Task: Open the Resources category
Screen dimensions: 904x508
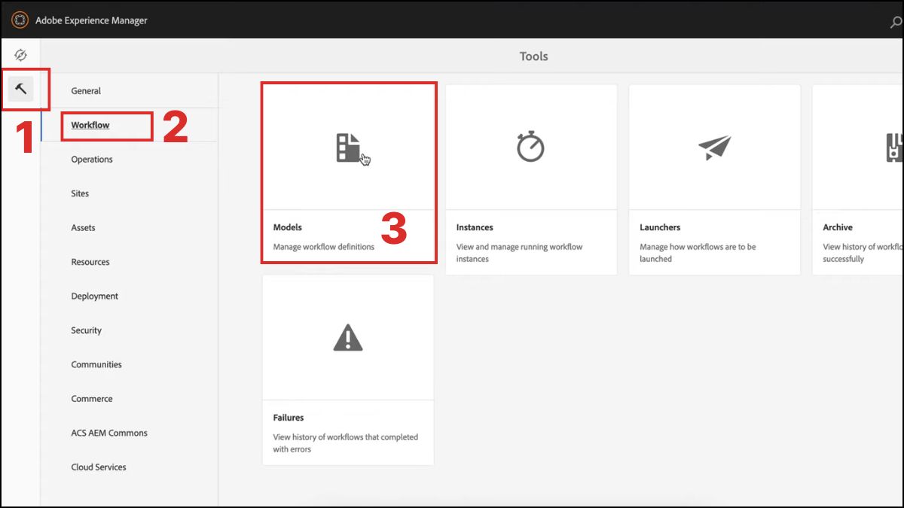Action: pos(90,262)
